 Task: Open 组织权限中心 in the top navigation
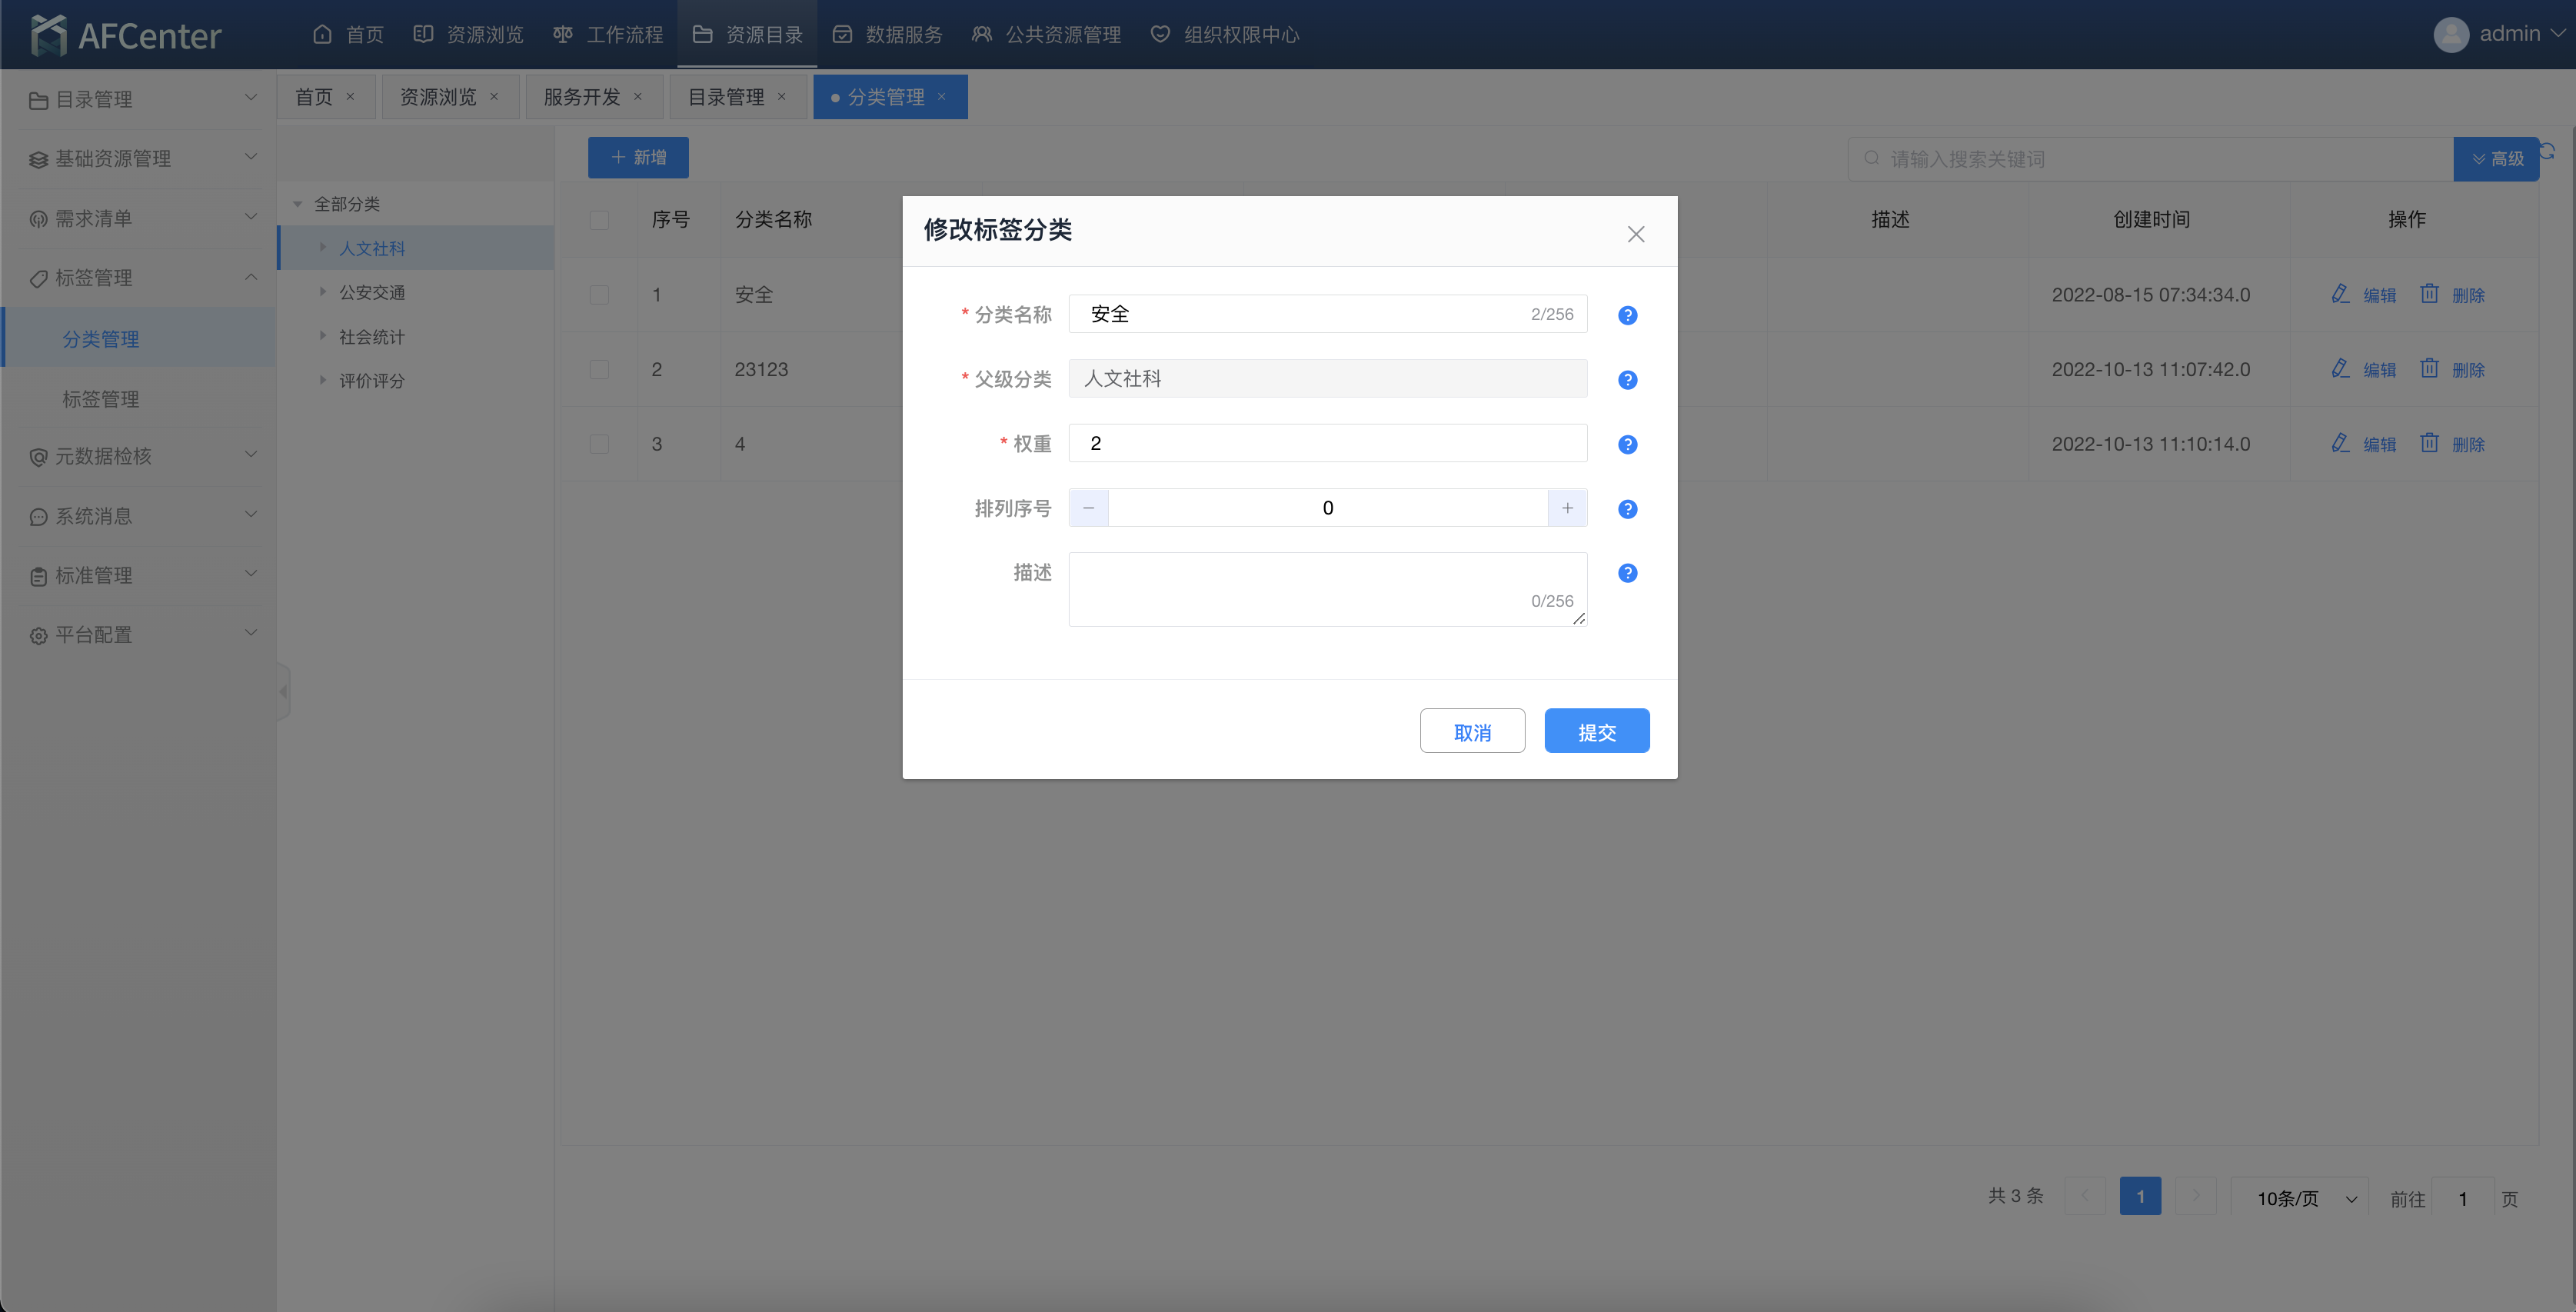coord(1225,35)
